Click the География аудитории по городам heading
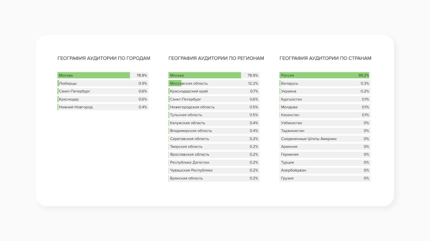This screenshot has width=430, height=241. tap(104, 58)
